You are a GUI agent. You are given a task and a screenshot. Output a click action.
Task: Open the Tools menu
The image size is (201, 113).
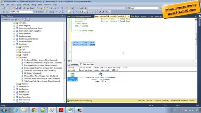pos(40,5)
